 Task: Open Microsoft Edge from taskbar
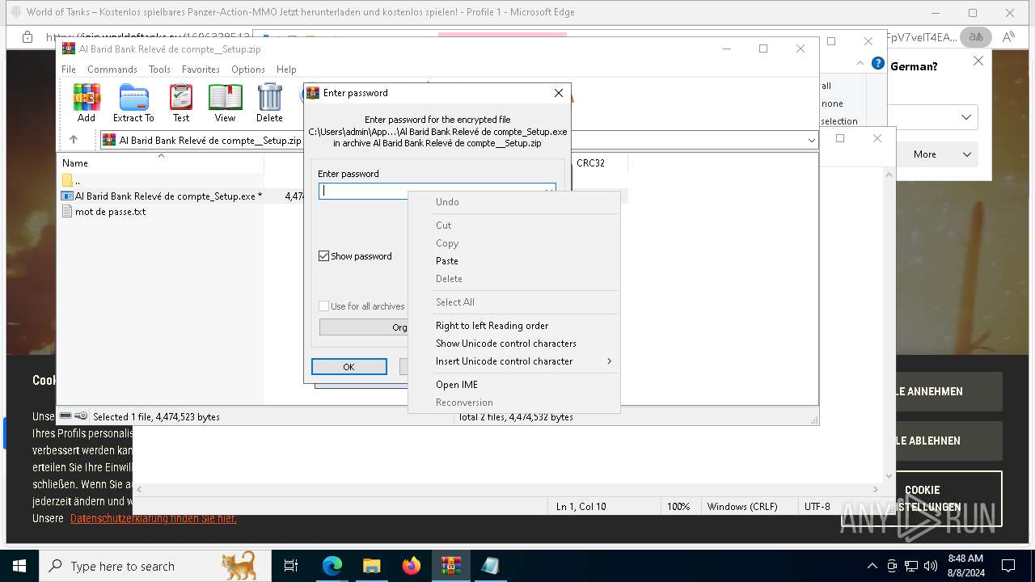pos(332,566)
